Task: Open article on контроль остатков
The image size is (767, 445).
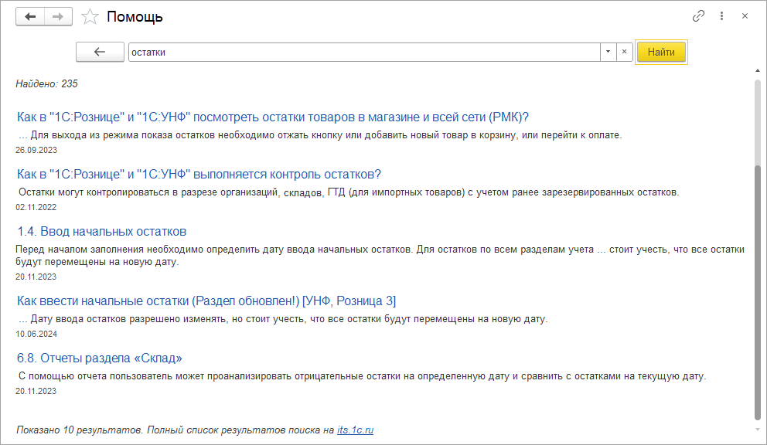Action: (x=199, y=174)
